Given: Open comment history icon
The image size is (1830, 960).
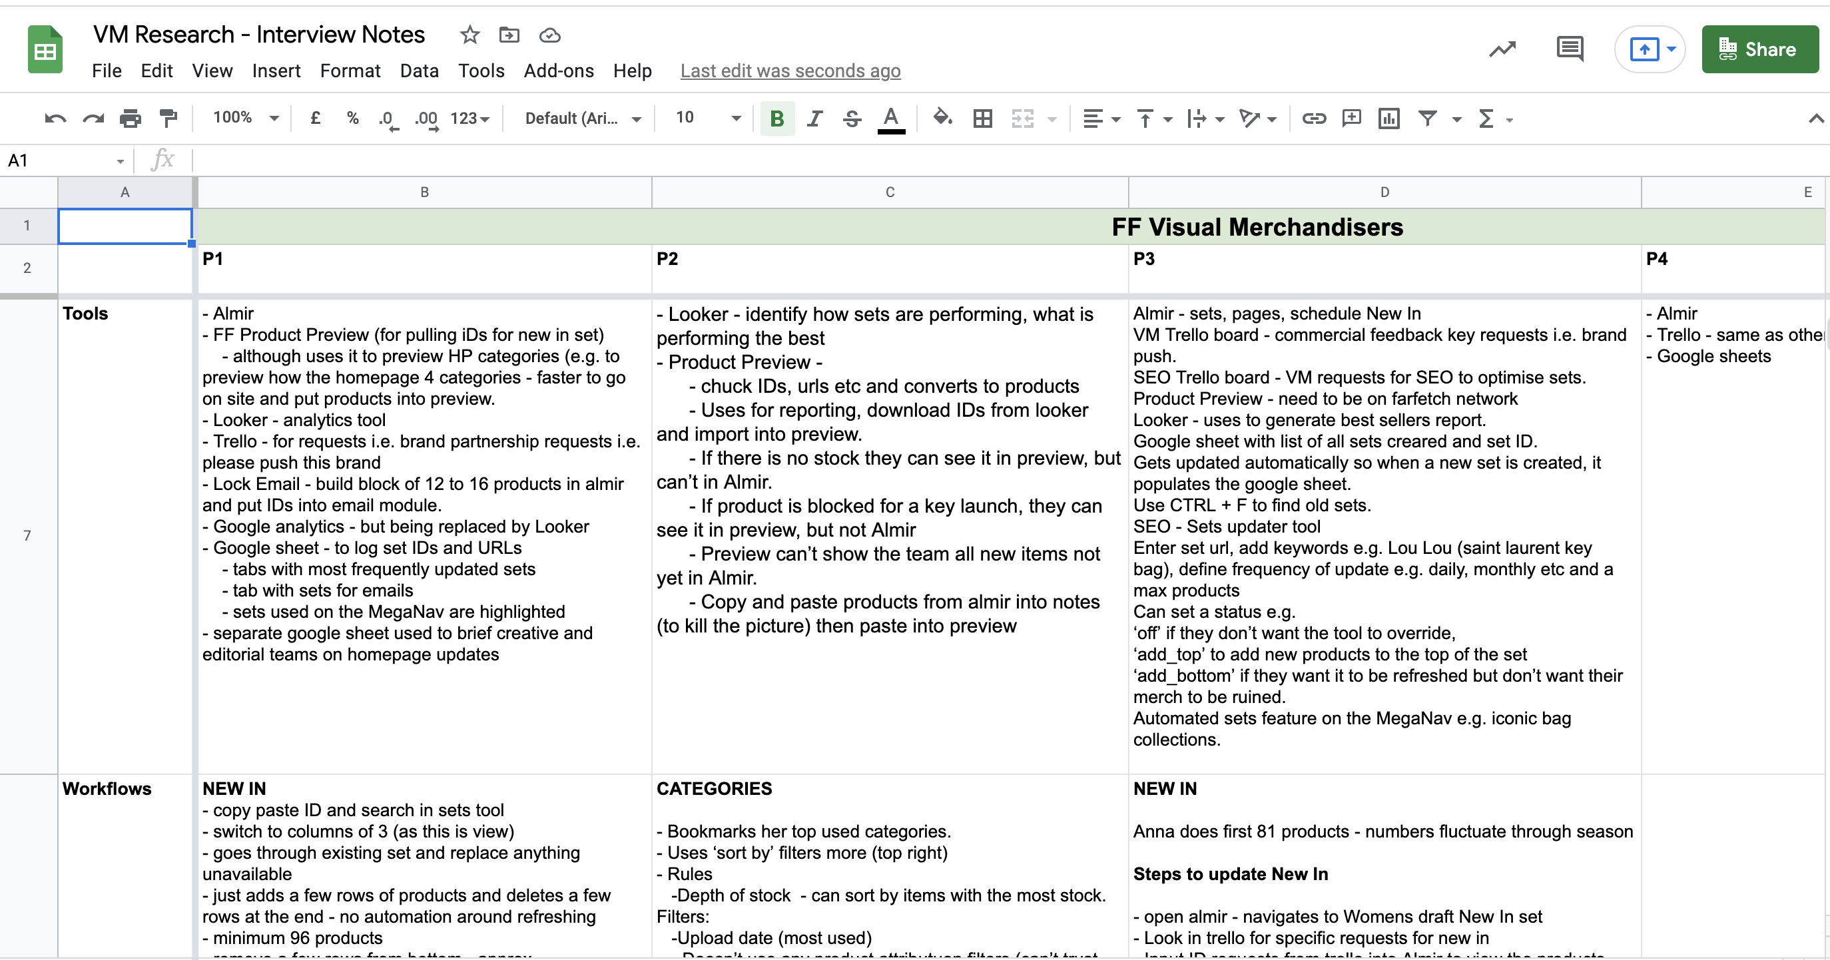Looking at the screenshot, I should (x=1569, y=49).
